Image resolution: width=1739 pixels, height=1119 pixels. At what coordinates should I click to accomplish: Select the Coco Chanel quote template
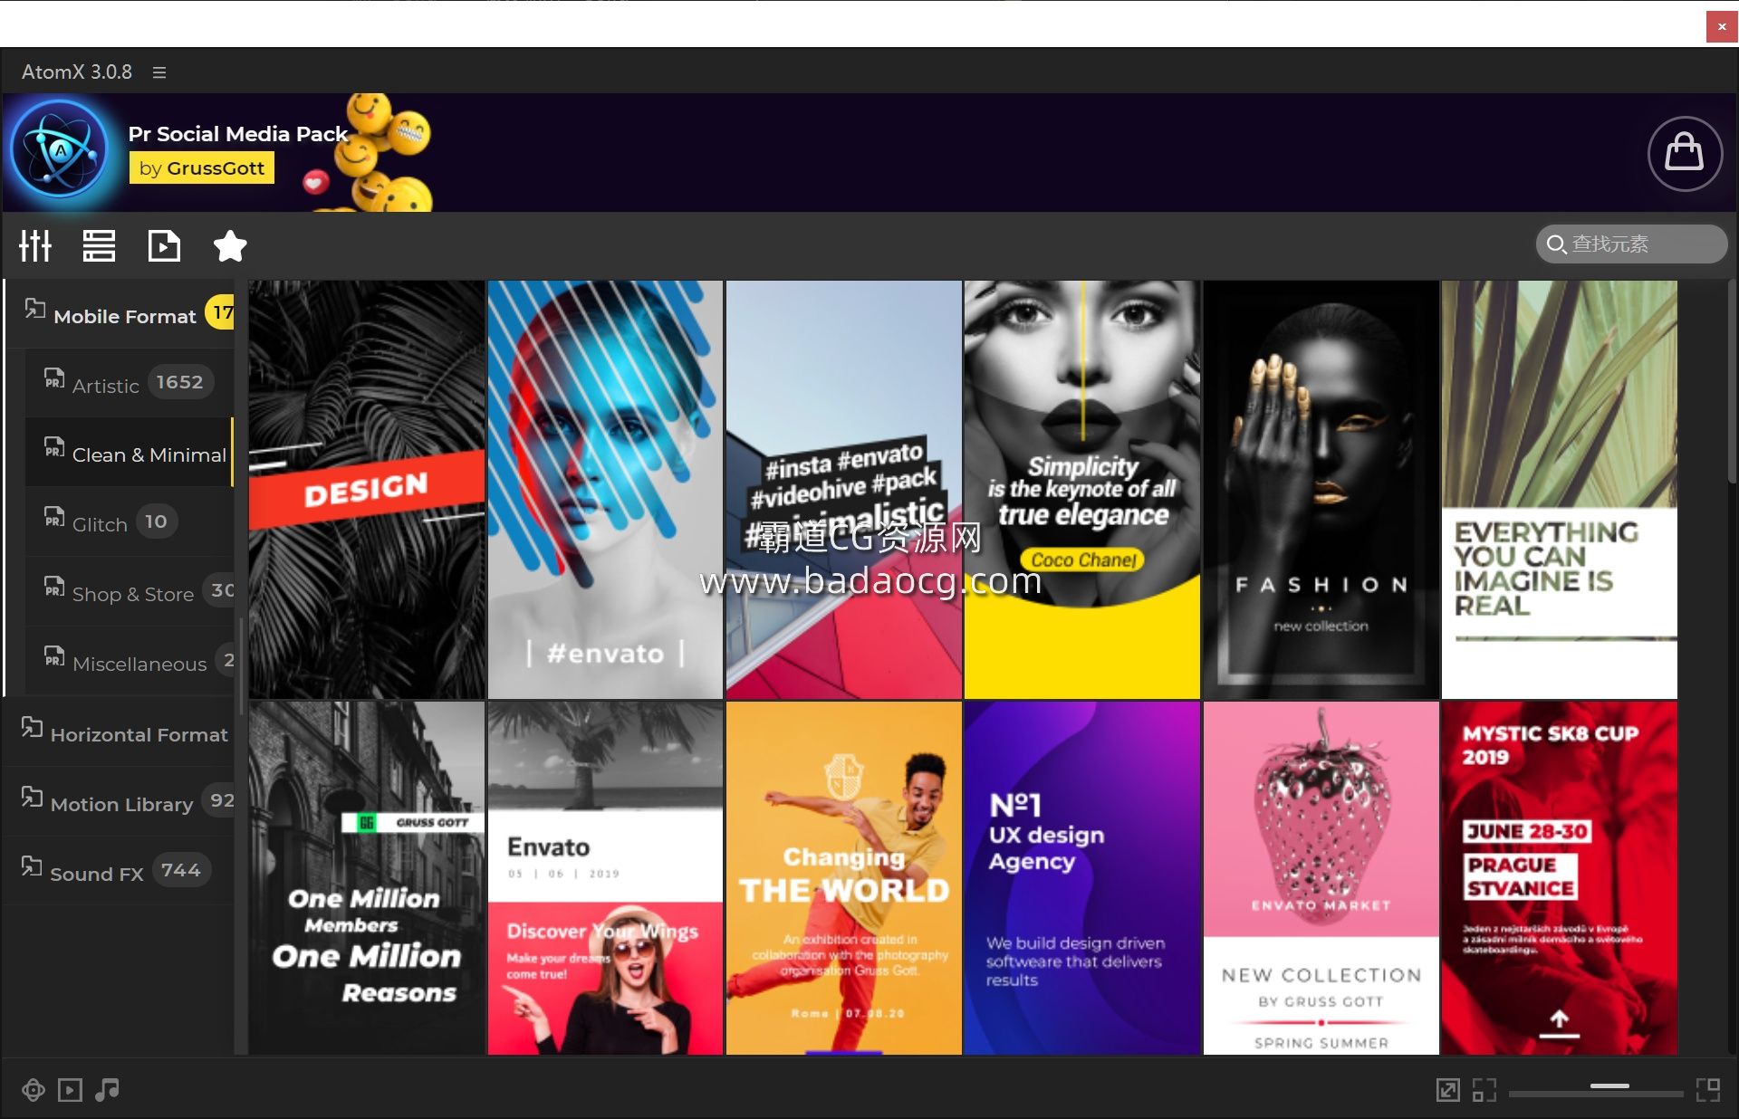coord(1082,490)
